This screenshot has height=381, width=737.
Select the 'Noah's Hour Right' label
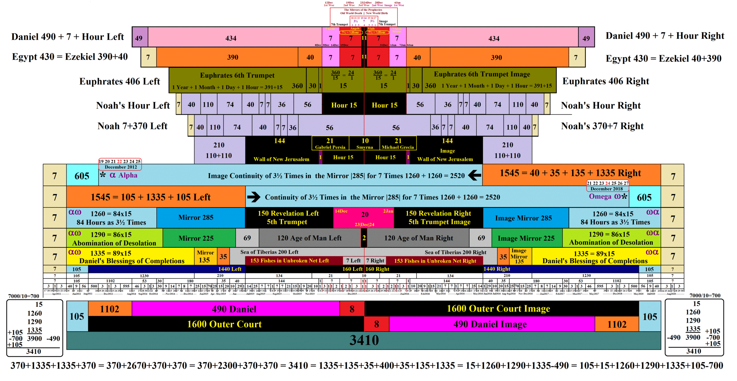click(601, 105)
